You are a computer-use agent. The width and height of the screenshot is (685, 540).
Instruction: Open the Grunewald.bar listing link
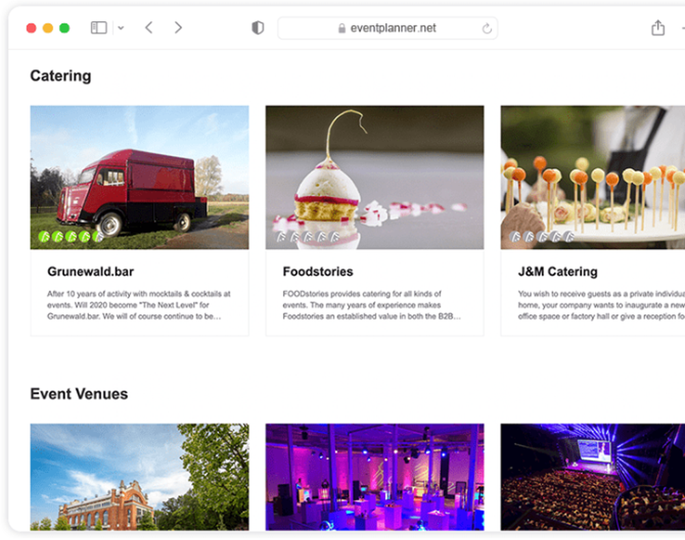[x=90, y=272]
